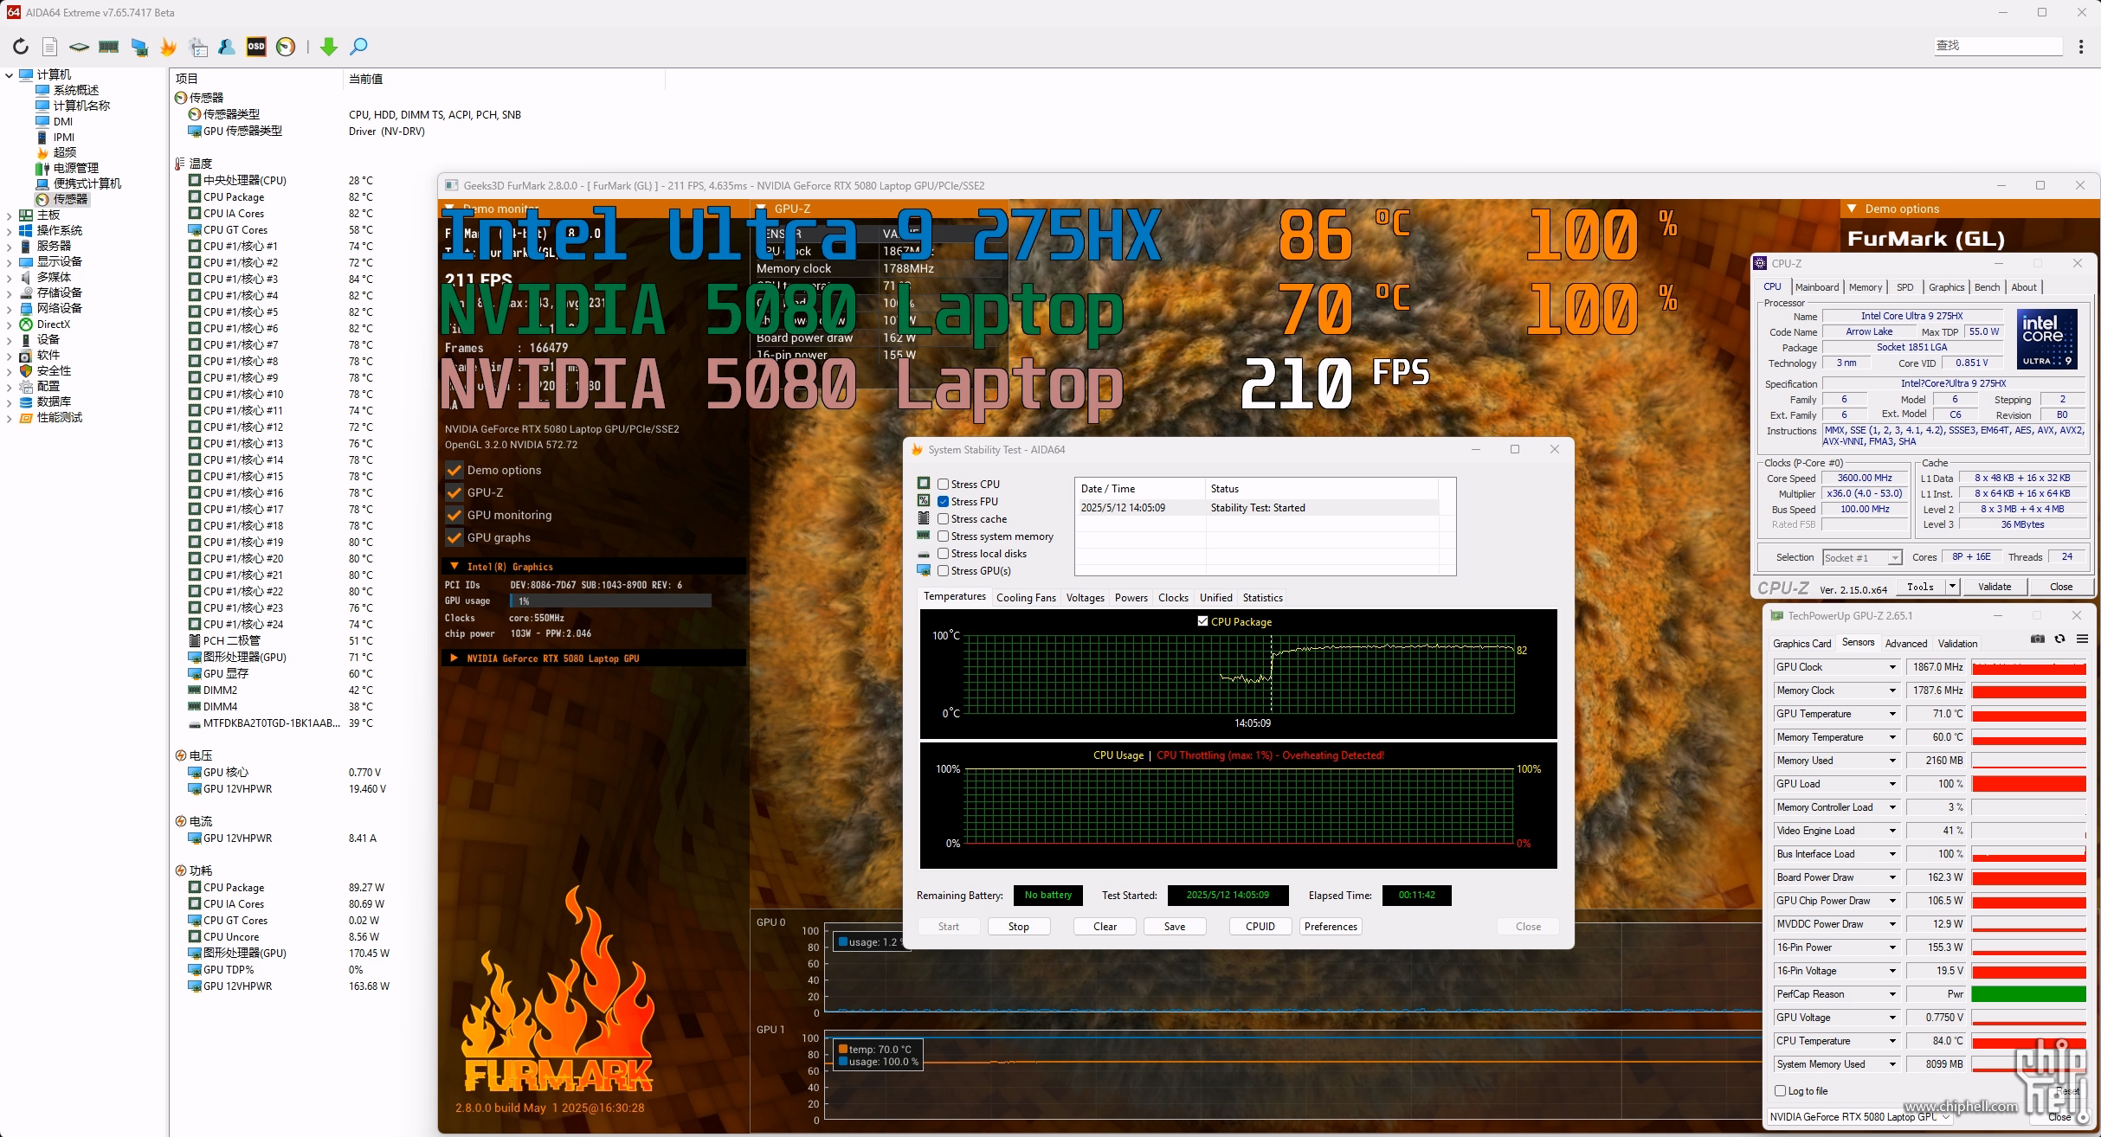
Task: Enable Stress CPU checkbox
Action: 944,485
